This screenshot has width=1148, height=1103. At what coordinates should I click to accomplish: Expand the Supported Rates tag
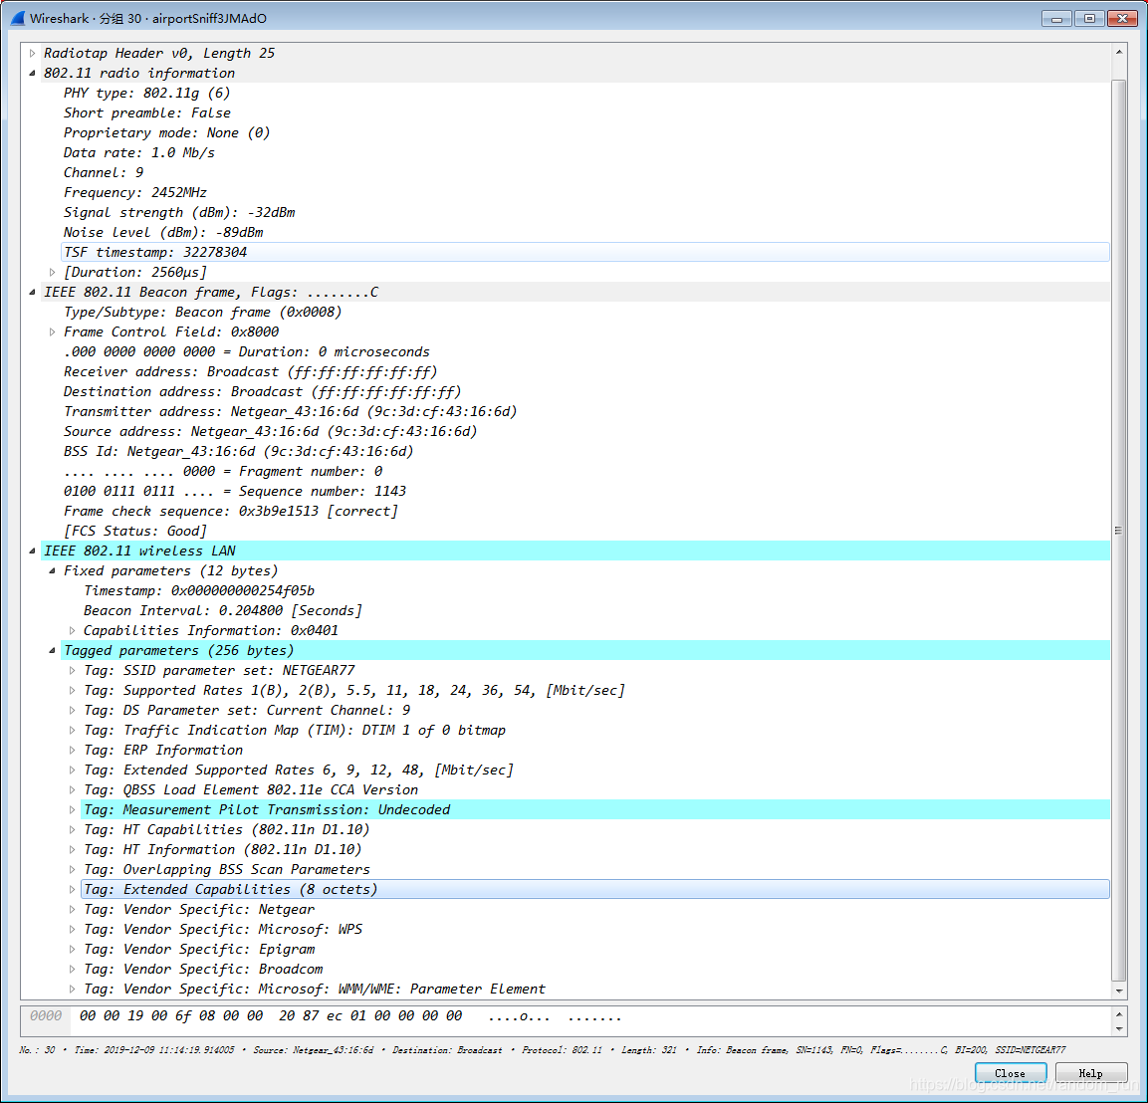pyautogui.click(x=72, y=690)
